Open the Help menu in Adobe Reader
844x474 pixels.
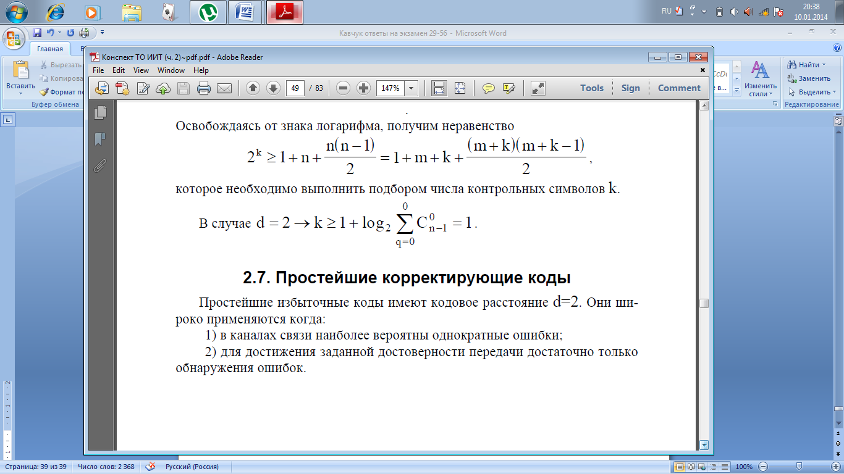tap(201, 70)
